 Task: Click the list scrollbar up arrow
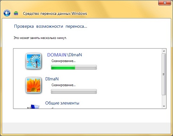pyautogui.click(x=164, y=51)
